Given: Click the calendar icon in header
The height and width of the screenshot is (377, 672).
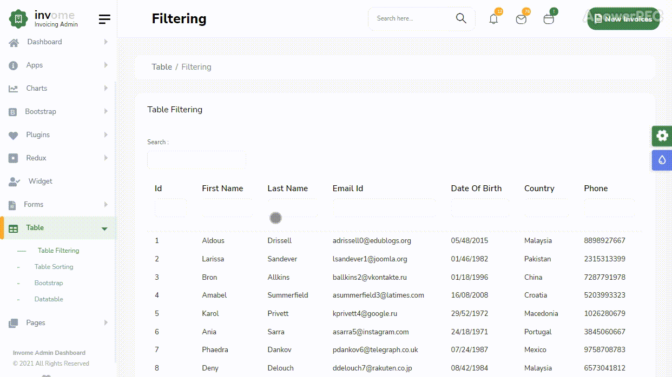Looking at the screenshot, I should (x=549, y=19).
